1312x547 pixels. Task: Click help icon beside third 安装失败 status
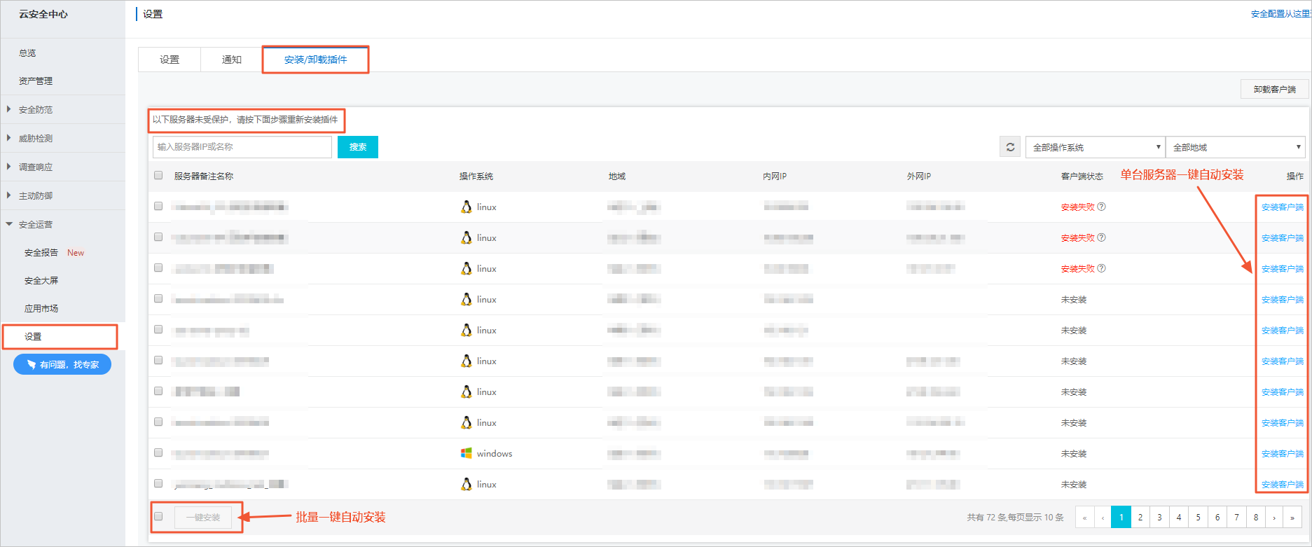tap(1101, 268)
